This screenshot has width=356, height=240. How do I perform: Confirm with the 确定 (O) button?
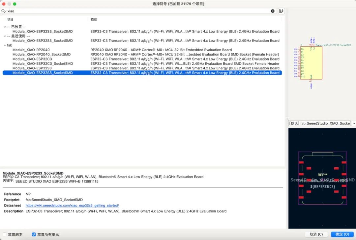point(342,234)
